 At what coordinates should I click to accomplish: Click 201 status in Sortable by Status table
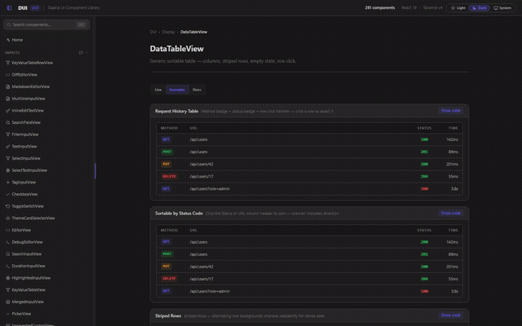424,254
